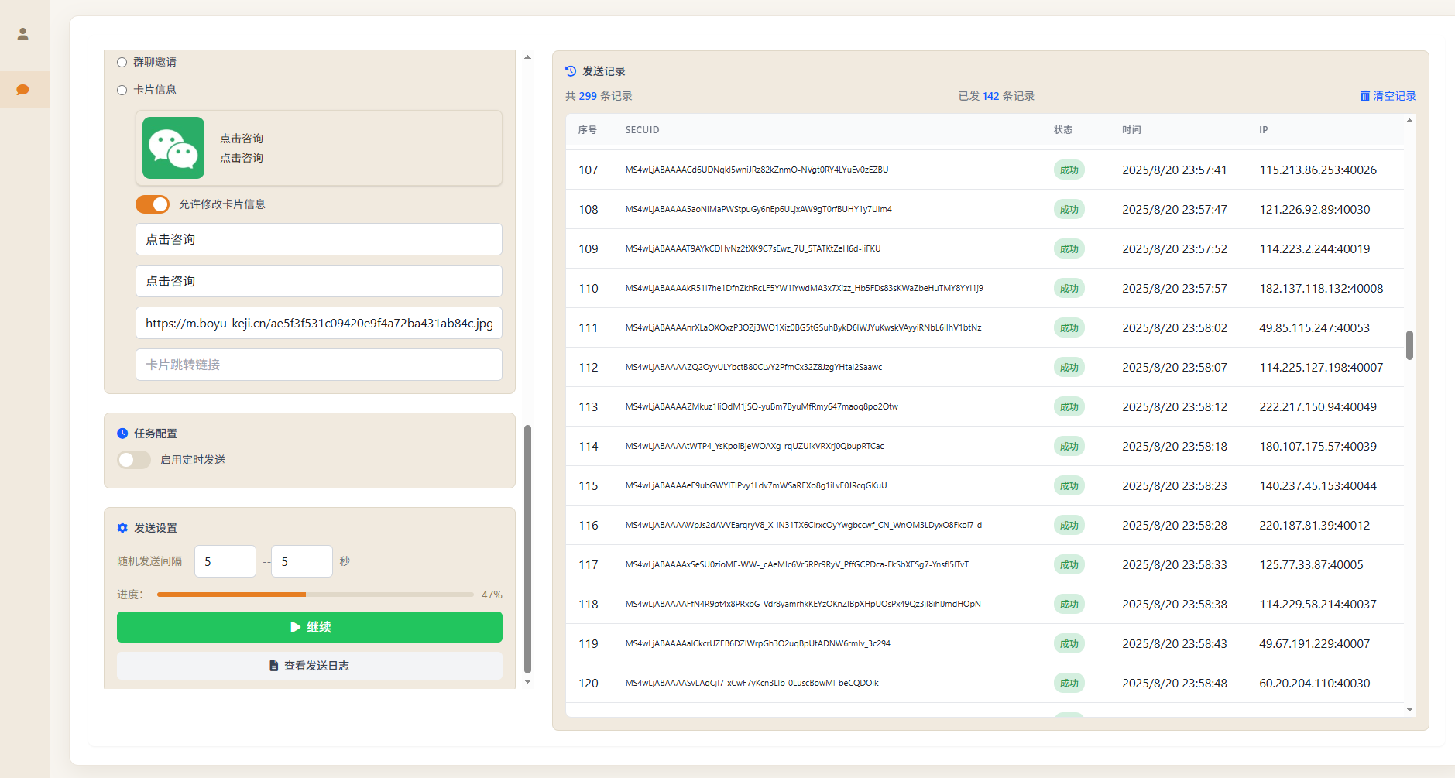
Task: Click the trash icon to clear records
Action: [1364, 96]
